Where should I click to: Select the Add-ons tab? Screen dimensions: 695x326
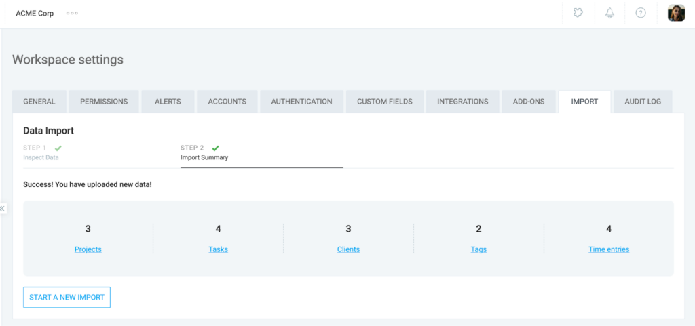[528, 102]
